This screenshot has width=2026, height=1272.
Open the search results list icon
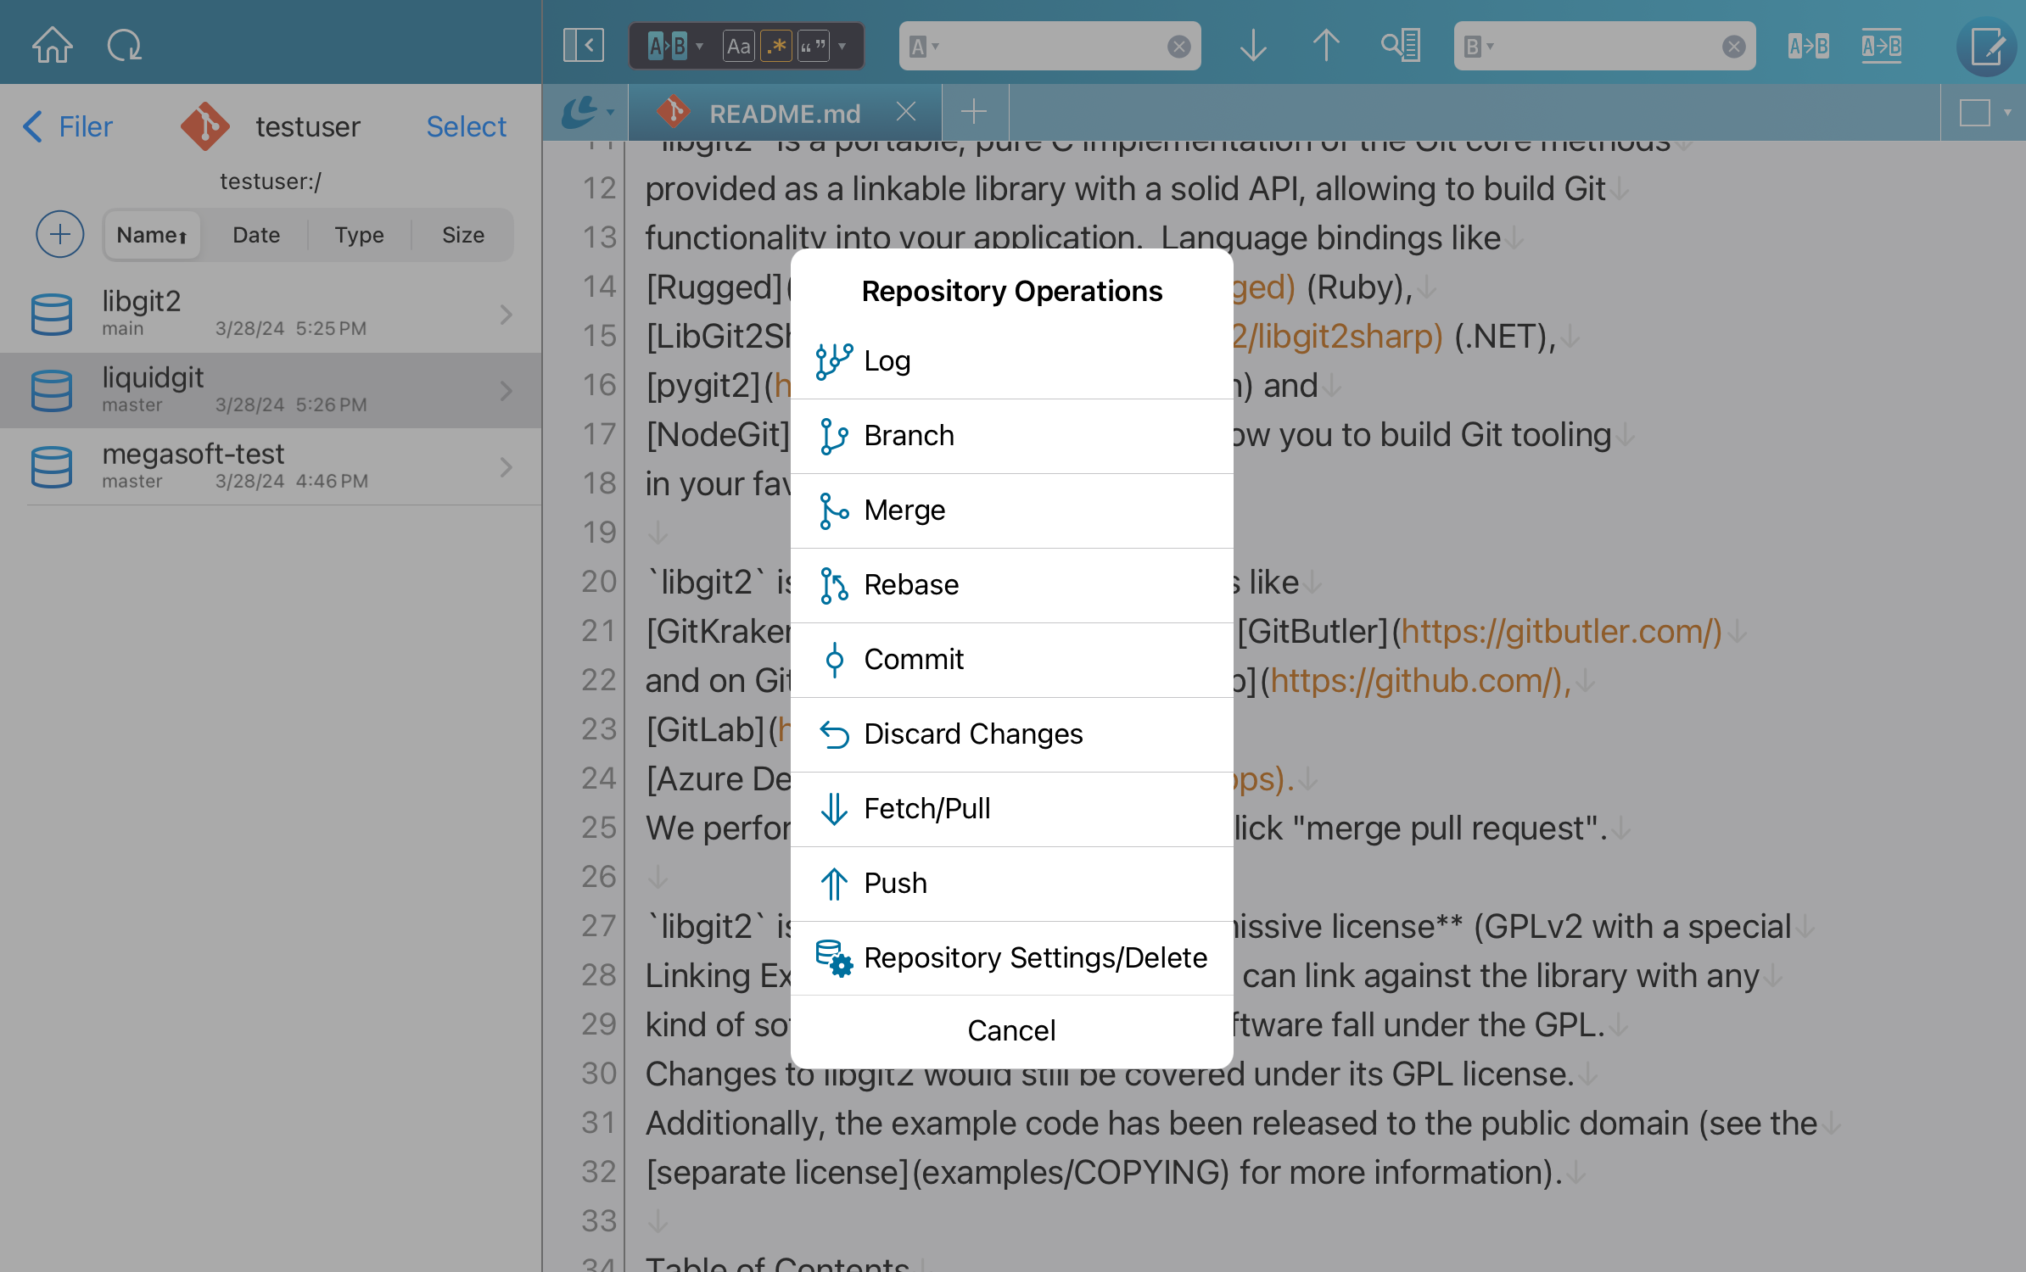pos(1400,46)
